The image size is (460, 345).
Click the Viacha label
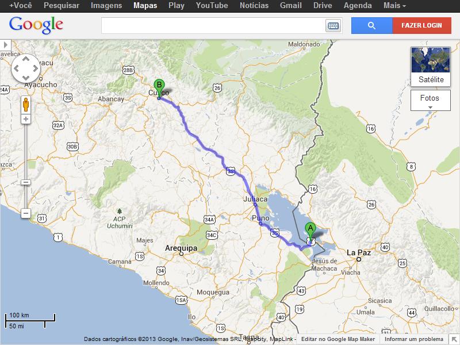click(x=351, y=272)
